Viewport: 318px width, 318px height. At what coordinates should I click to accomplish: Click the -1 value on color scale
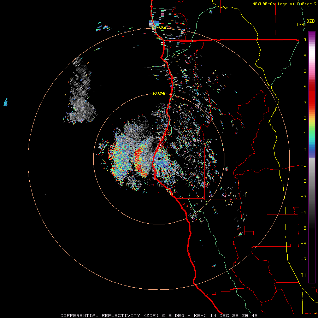point(304,165)
